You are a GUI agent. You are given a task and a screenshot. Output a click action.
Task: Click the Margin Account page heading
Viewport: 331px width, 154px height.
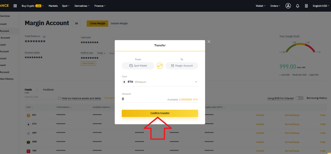[47, 23]
